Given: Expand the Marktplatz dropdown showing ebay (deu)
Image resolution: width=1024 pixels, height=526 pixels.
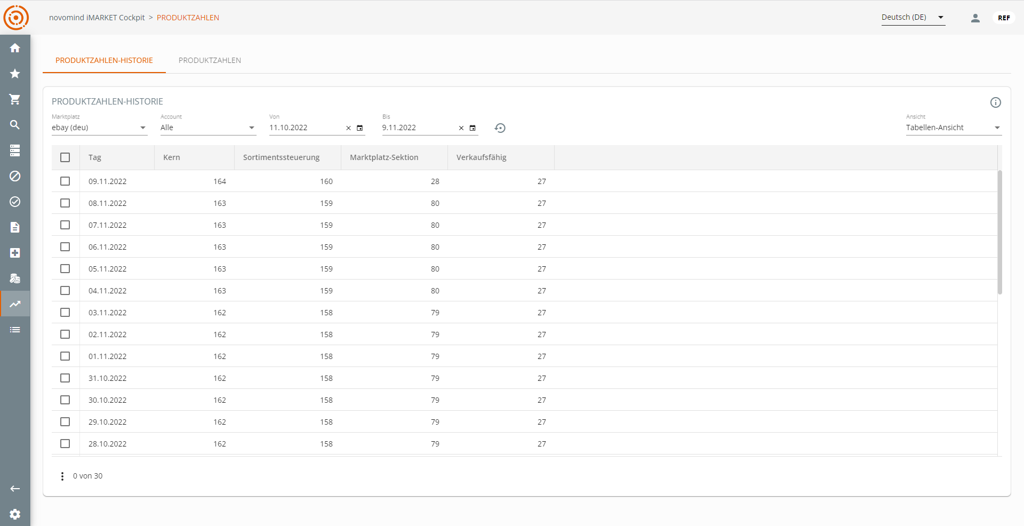Looking at the screenshot, I should click(99, 128).
